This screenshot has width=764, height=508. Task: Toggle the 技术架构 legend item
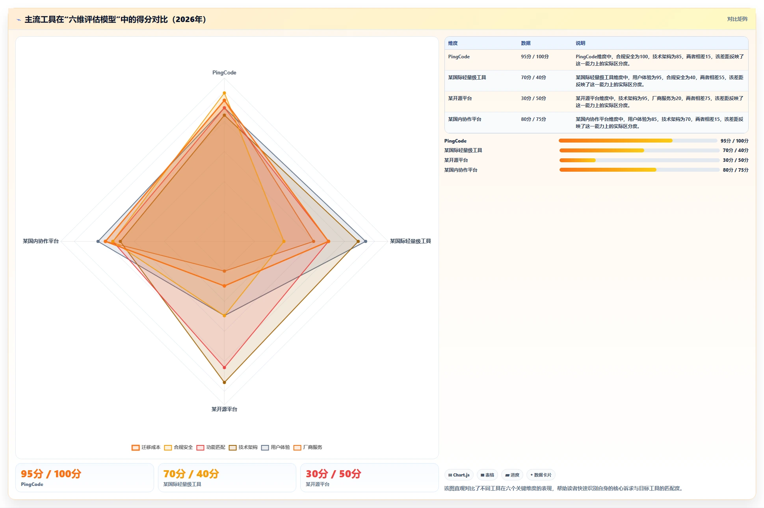point(243,447)
